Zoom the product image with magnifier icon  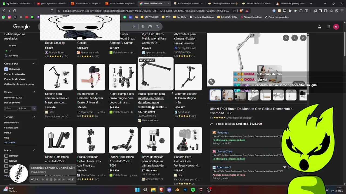coord(211,82)
